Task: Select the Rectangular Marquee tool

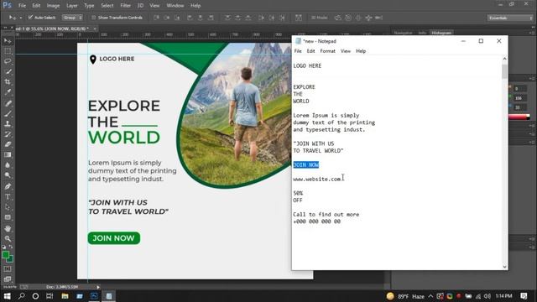Action: pos(8,51)
